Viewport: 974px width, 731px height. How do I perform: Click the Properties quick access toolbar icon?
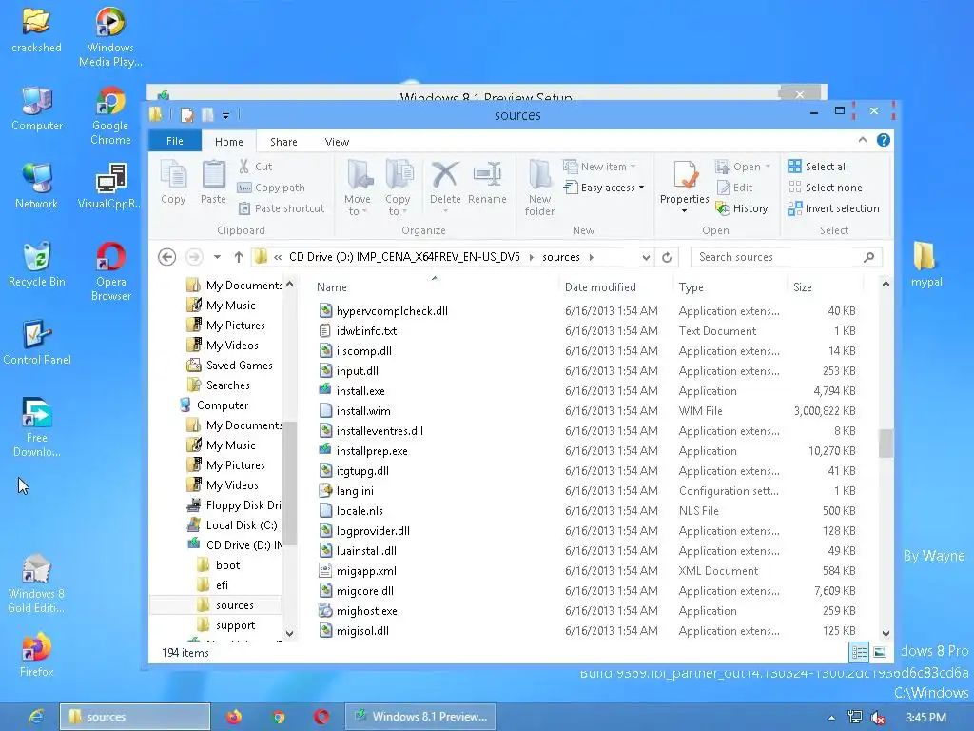(x=187, y=115)
